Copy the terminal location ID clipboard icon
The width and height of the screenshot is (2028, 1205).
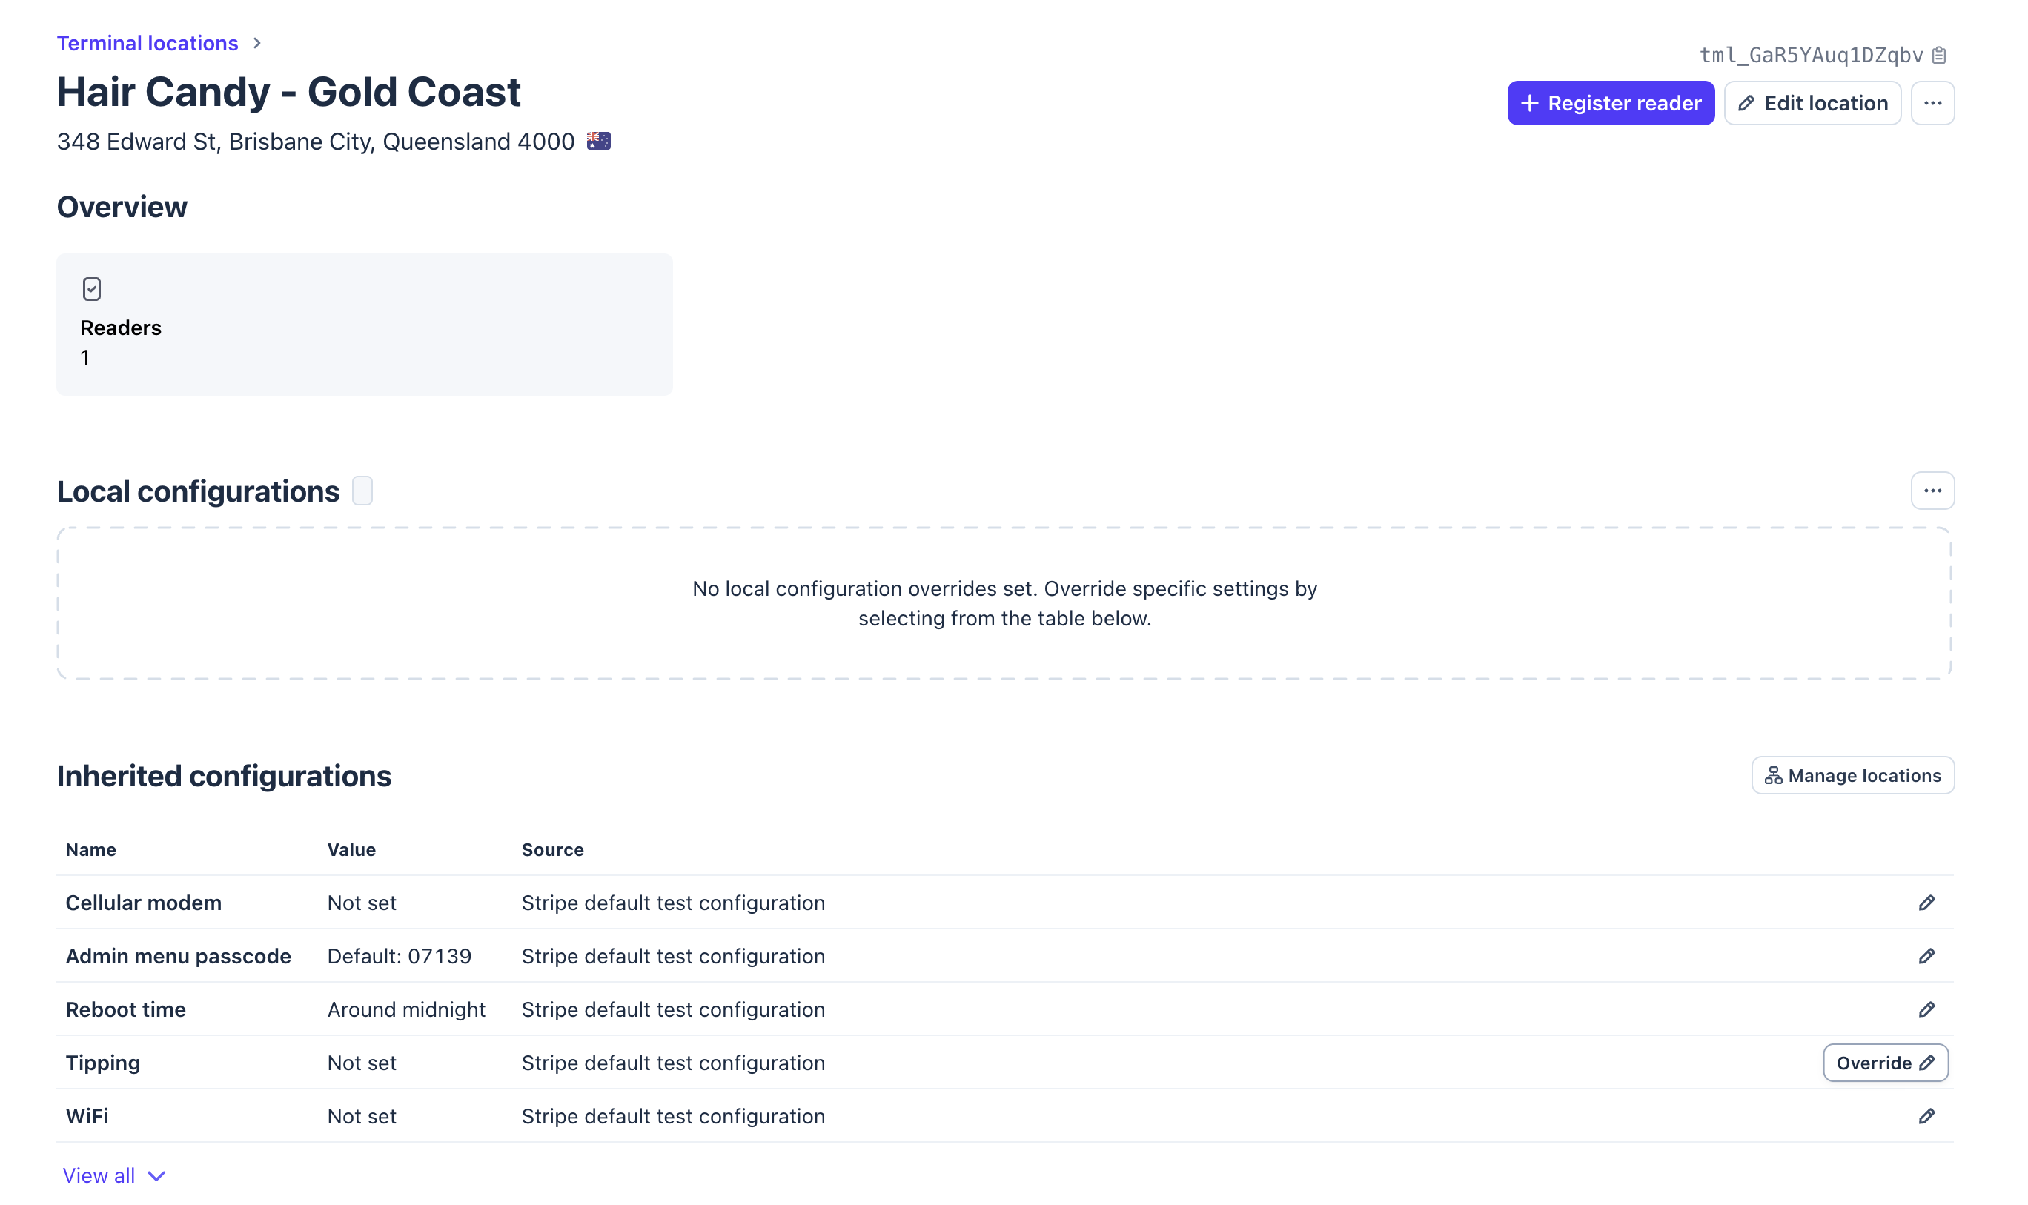click(x=1938, y=56)
